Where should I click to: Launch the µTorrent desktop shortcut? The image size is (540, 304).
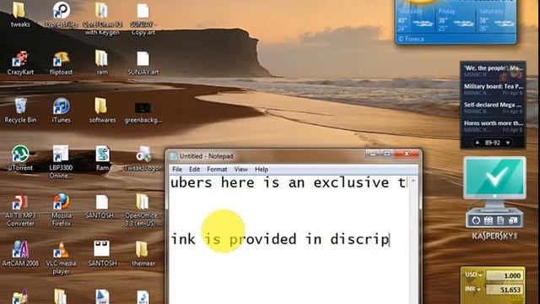tap(20, 158)
